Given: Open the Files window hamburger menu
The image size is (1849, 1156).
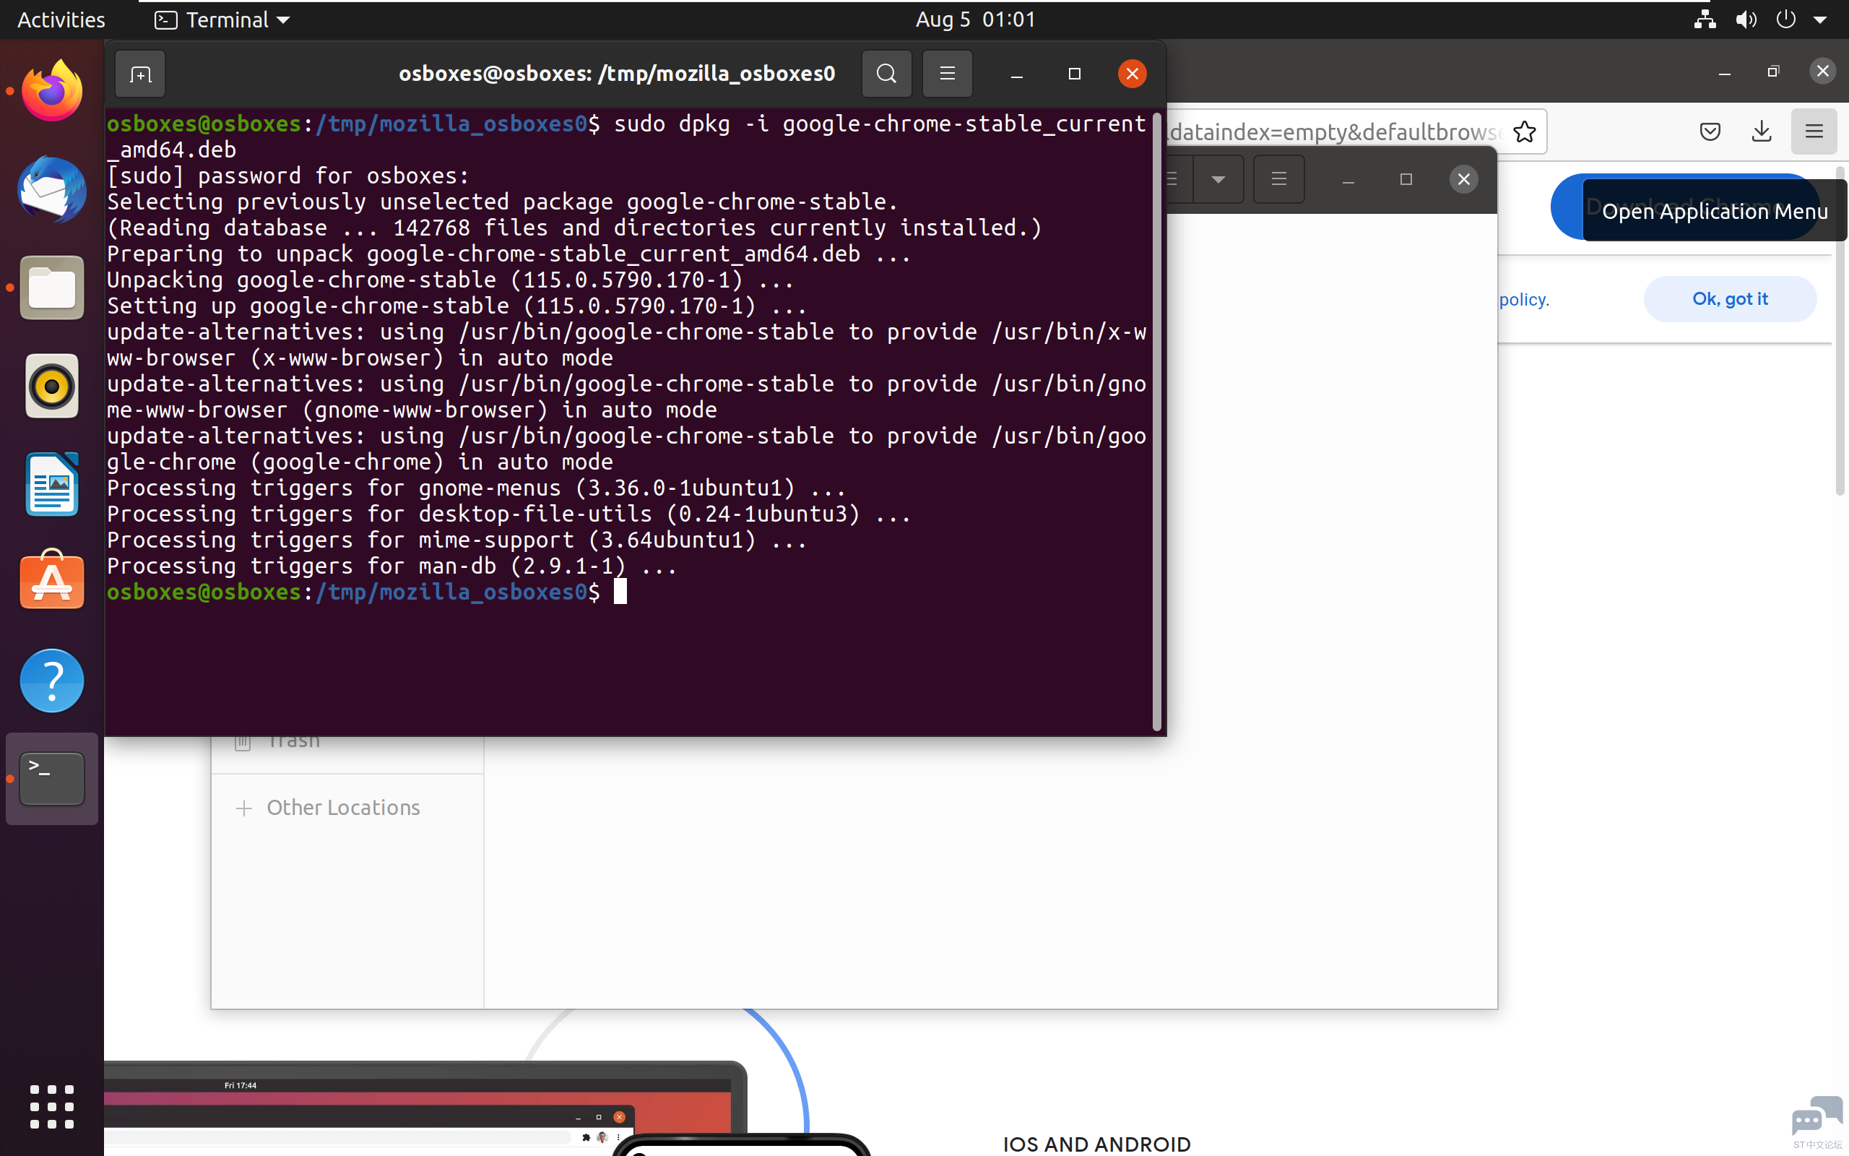Looking at the screenshot, I should coord(1279,180).
